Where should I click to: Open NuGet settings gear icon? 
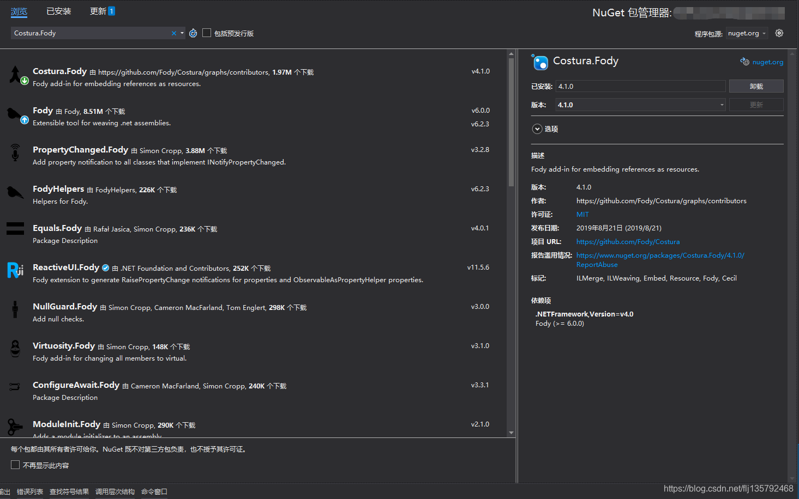point(779,33)
